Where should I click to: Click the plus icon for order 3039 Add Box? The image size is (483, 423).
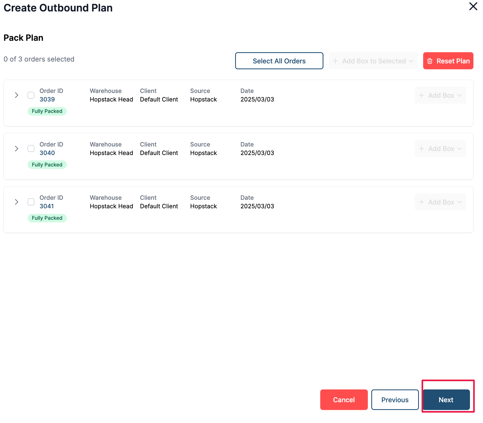[x=421, y=95]
